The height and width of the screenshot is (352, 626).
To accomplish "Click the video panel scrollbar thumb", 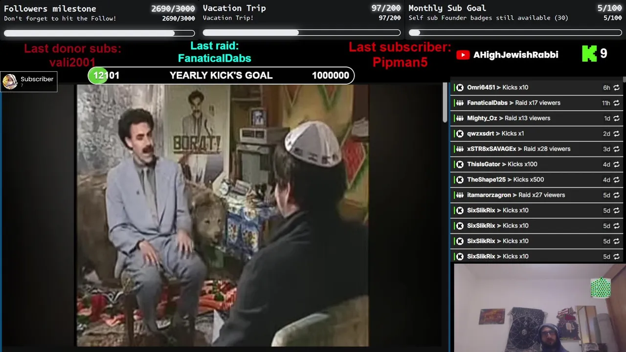I will point(445,103).
